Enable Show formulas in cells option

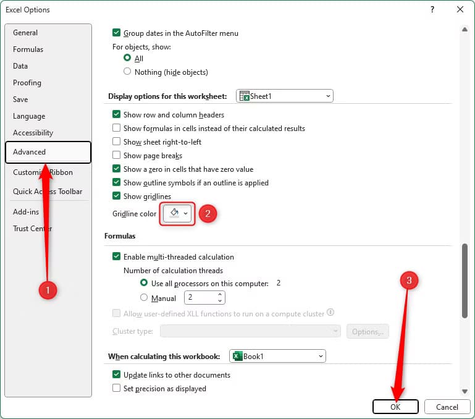(116, 128)
